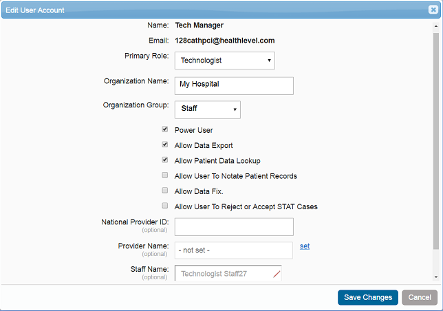Click the Organization Name text field

click(x=234, y=85)
